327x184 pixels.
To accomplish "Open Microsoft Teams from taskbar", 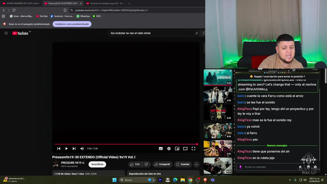I will (213, 180).
